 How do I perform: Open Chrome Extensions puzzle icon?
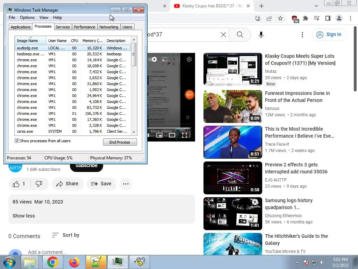click(x=306, y=18)
